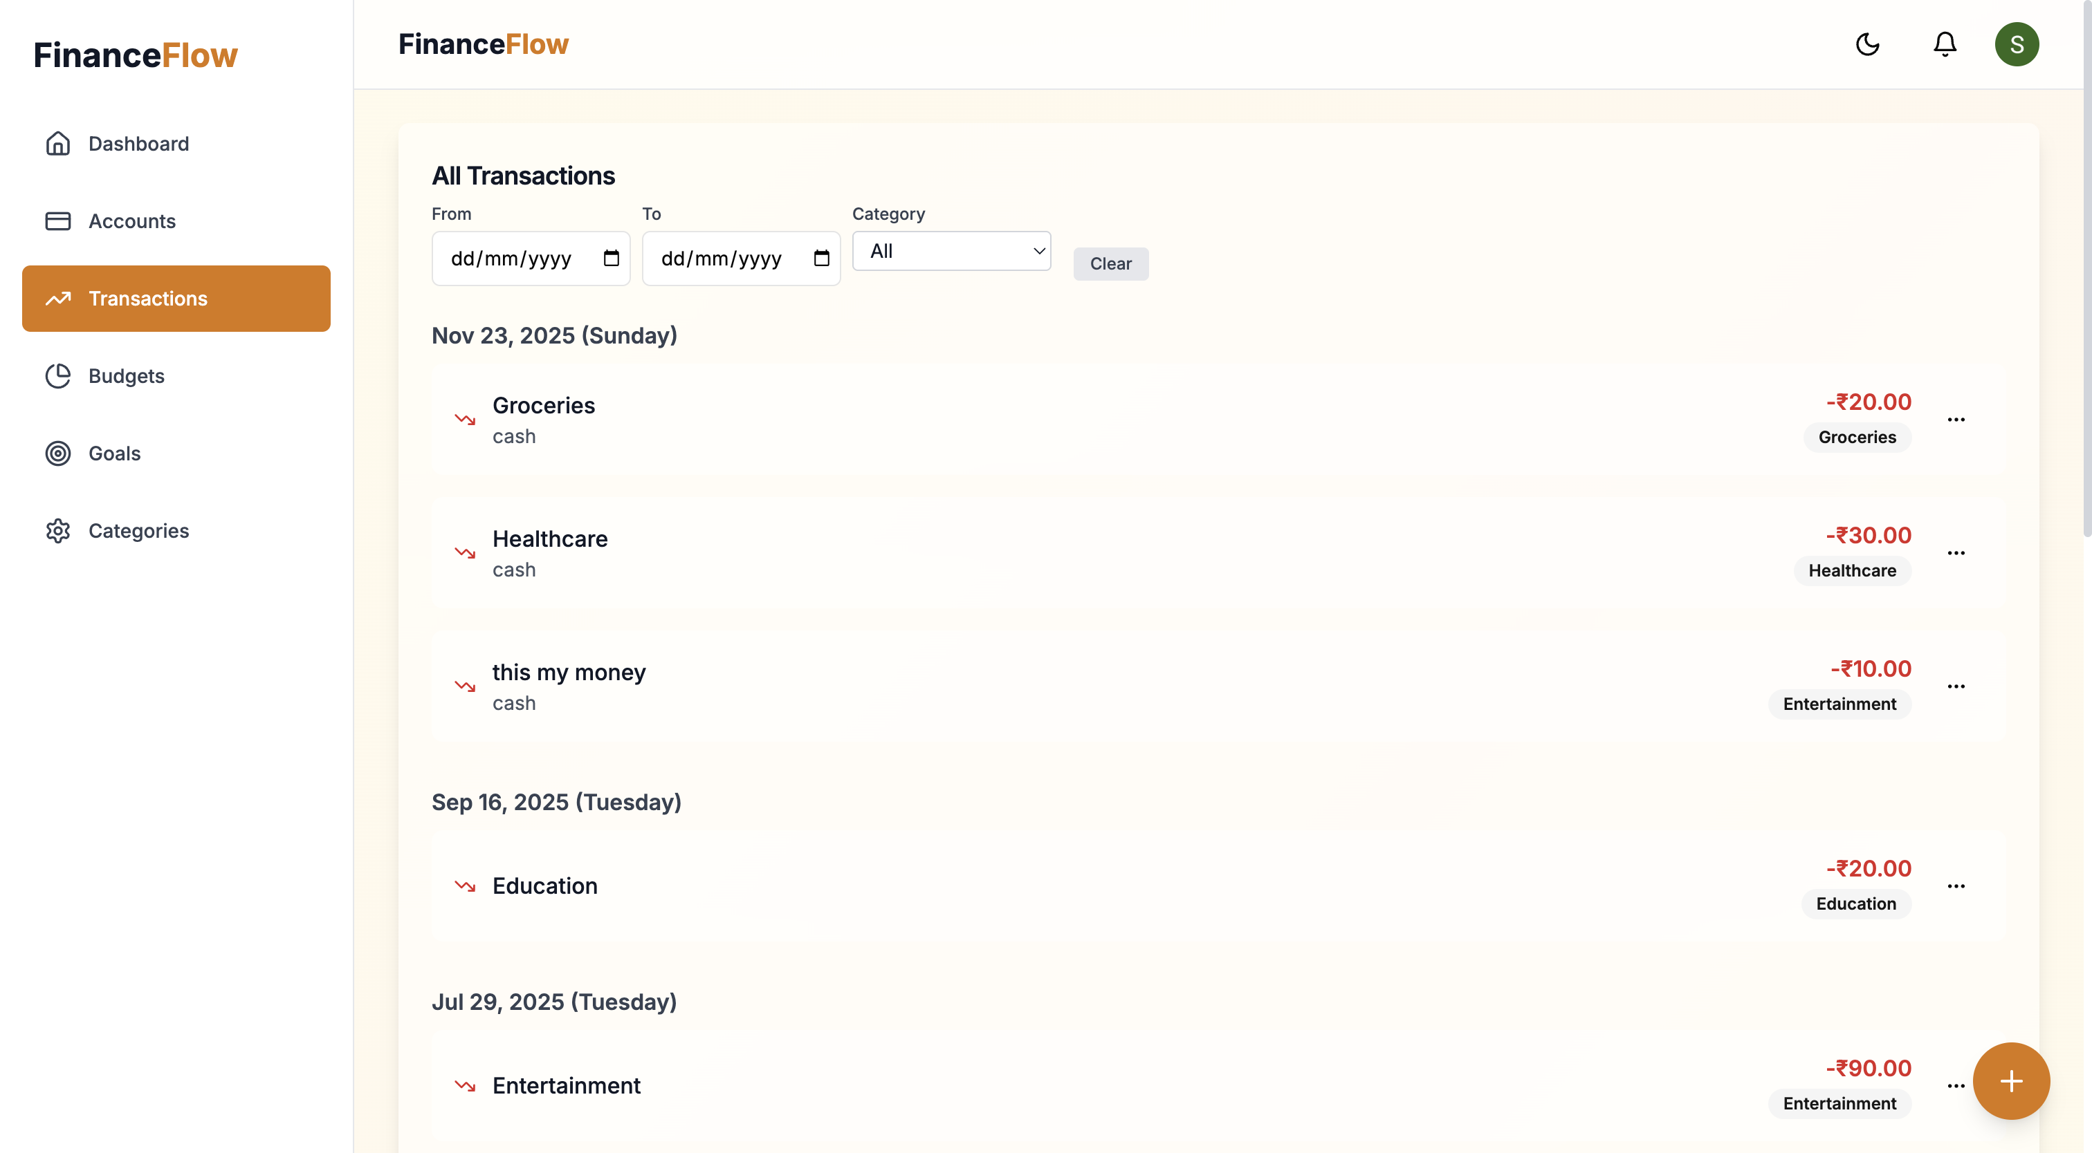The width and height of the screenshot is (2092, 1153).
Task: Toggle dark mode with moon icon
Action: click(1867, 44)
